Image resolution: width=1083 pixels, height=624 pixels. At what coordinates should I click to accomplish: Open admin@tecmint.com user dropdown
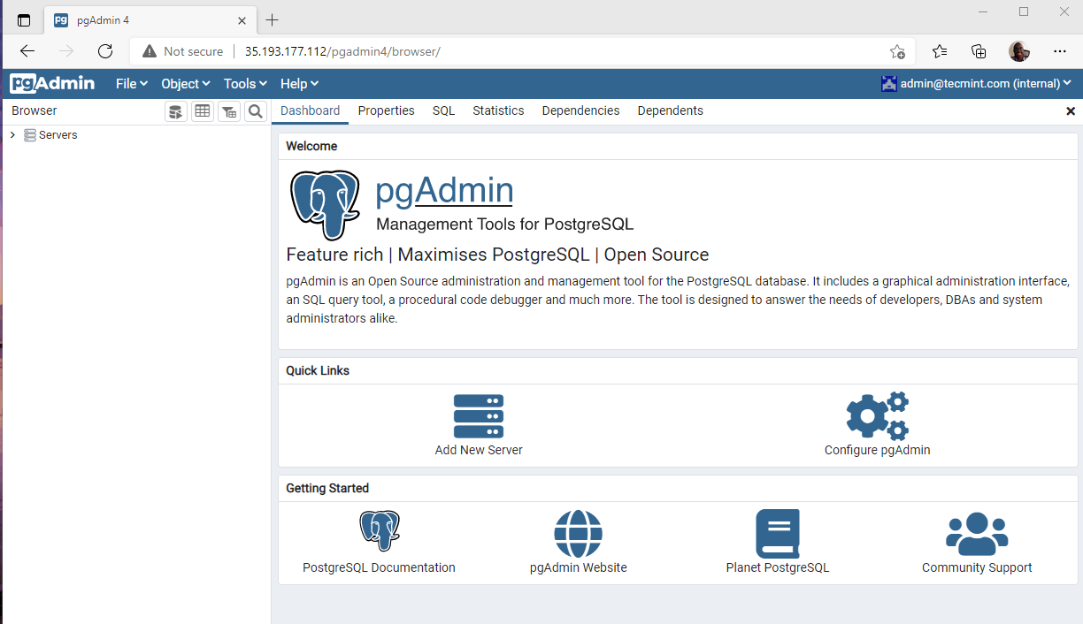tap(976, 83)
